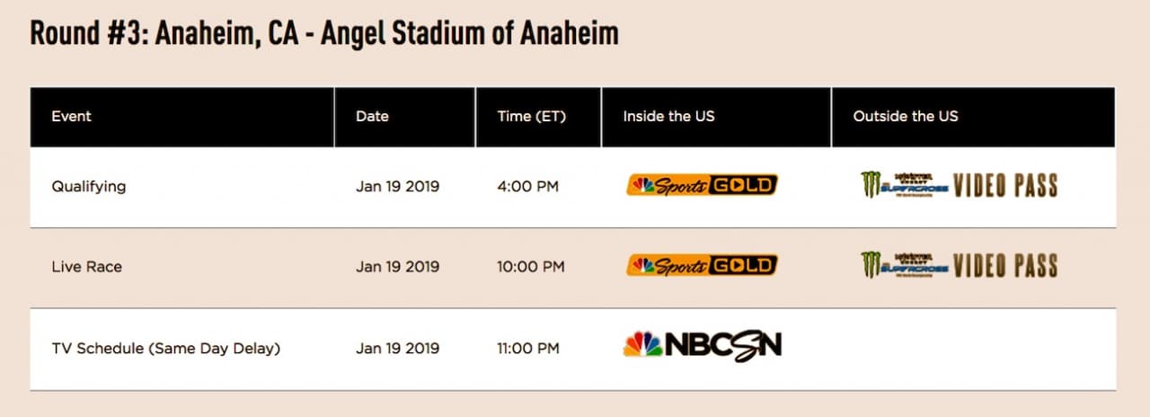Click the Outside the US column header

(906, 116)
